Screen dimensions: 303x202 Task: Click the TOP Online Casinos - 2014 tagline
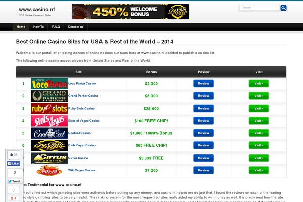(x=35, y=15)
